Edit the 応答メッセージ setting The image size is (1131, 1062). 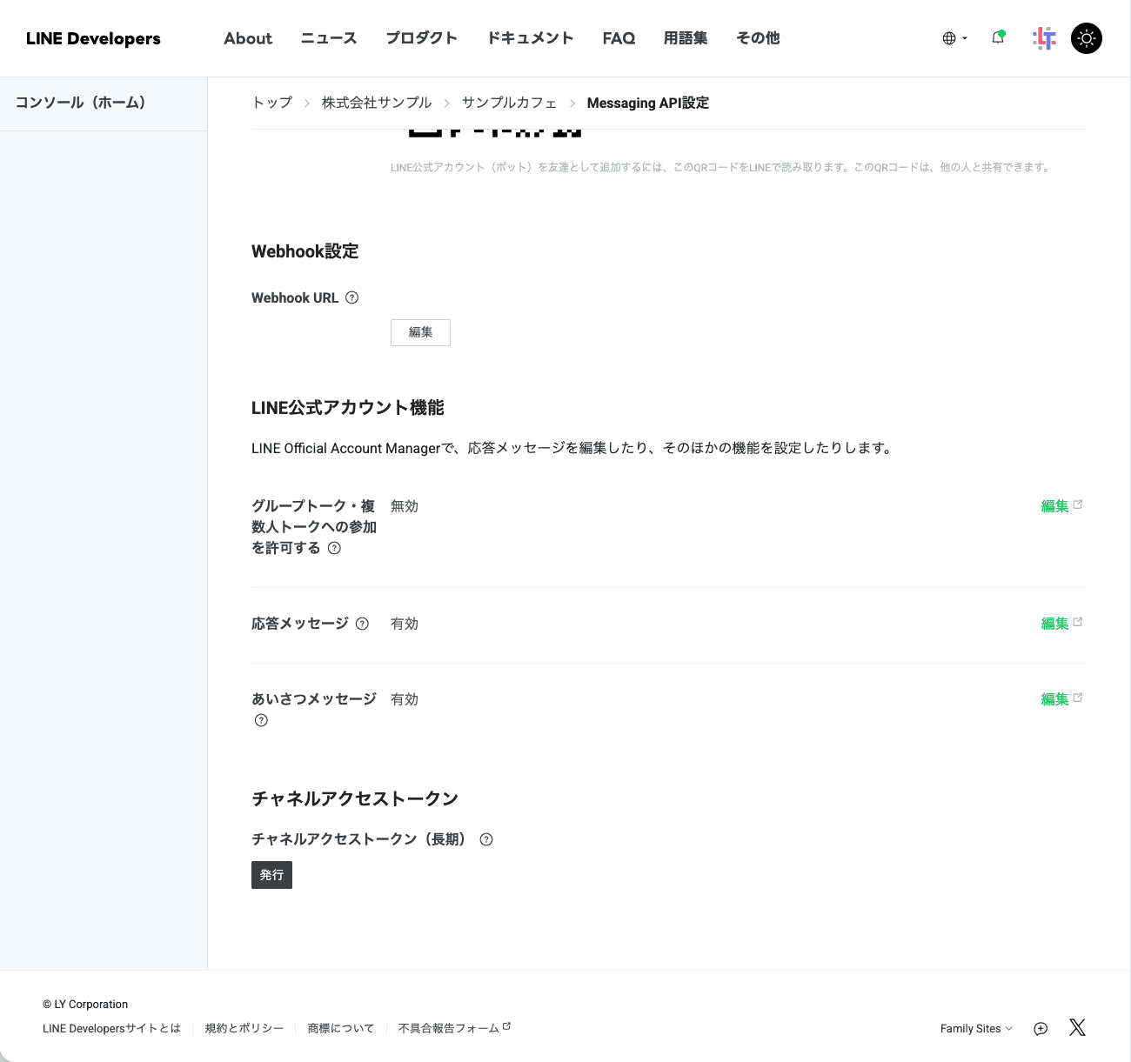1054,624
